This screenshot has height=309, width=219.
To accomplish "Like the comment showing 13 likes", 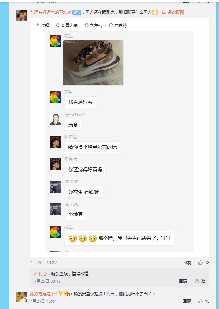I will coord(203,262).
